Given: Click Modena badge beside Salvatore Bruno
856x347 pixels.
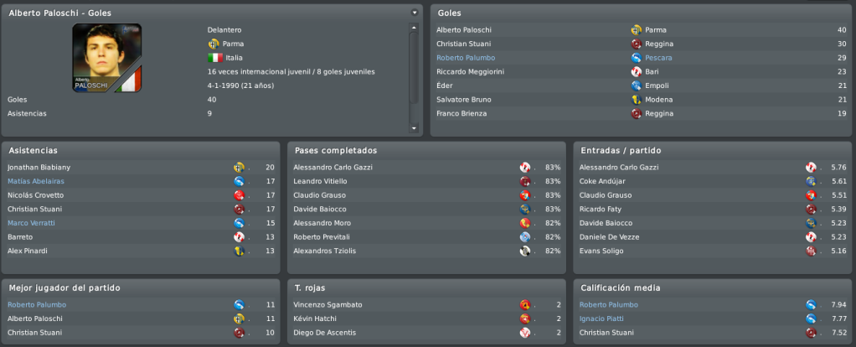Looking at the screenshot, I should 636,100.
